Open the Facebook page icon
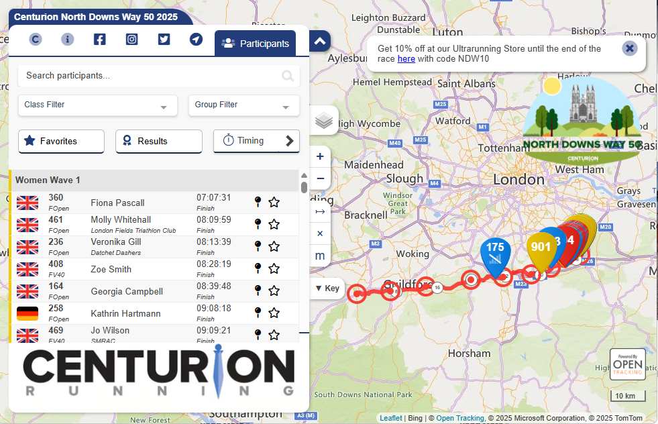The image size is (658, 424). pos(99,40)
